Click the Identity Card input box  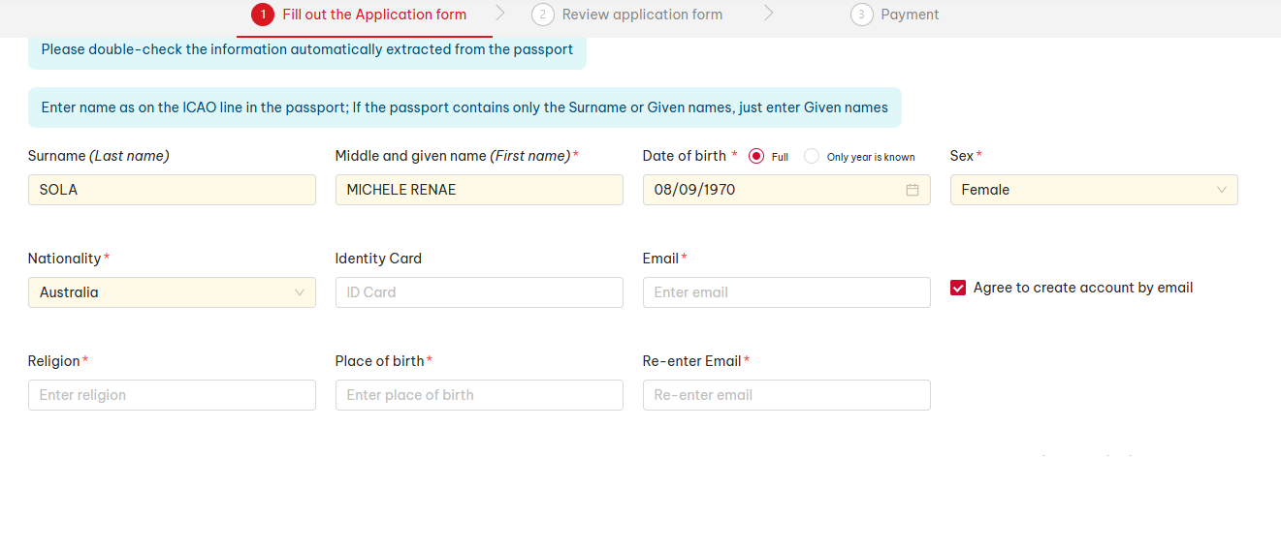pyautogui.click(x=479, y=292)
